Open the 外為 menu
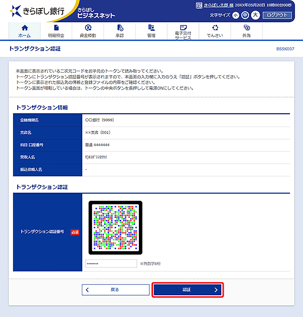The image size is (303, 317). tap(246, 31)
